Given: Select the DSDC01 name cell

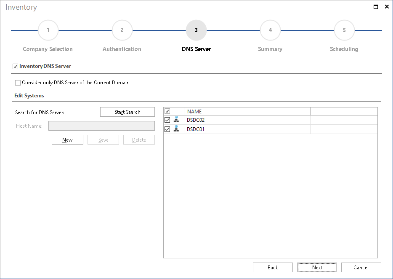Looking at the screenshot, I should pyautogui.click(x=247, y=129).
